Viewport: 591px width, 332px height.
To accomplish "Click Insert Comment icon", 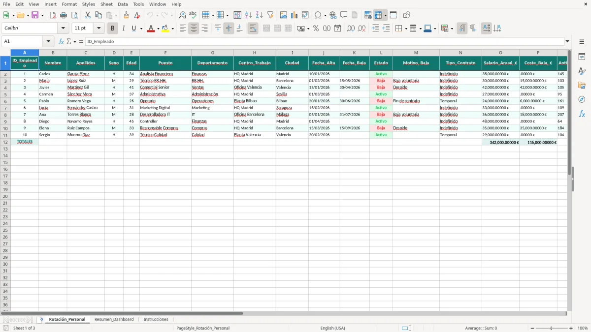I will [x=344, y=15].
